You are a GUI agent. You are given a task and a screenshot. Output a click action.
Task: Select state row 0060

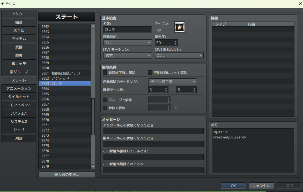[65, 68]
